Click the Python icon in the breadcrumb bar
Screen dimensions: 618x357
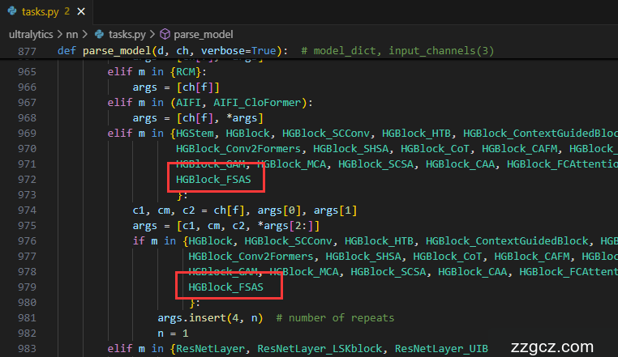point(100,34)
